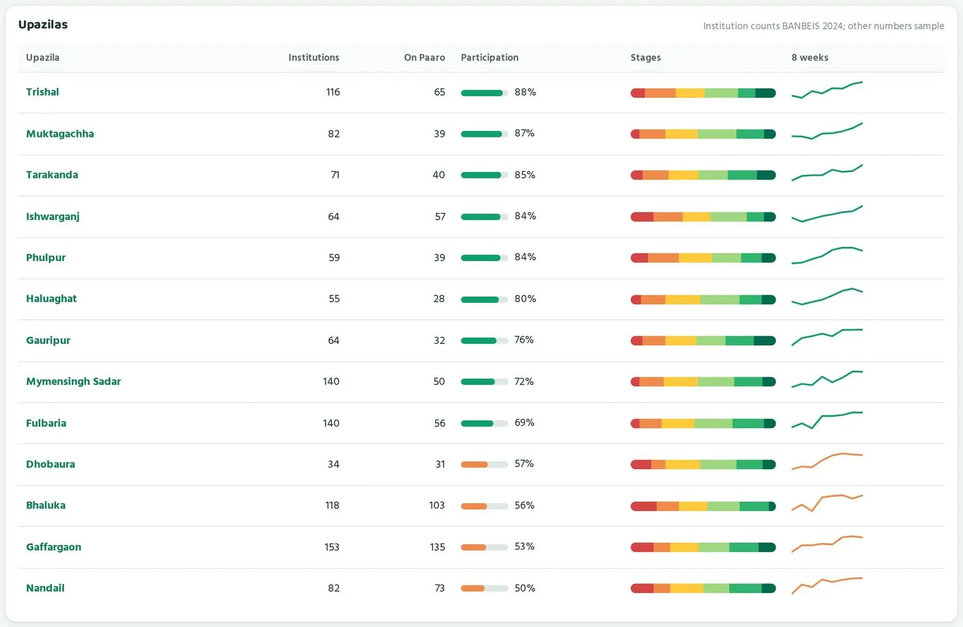Click Trishal's participation progress bar

click(485, 93)
